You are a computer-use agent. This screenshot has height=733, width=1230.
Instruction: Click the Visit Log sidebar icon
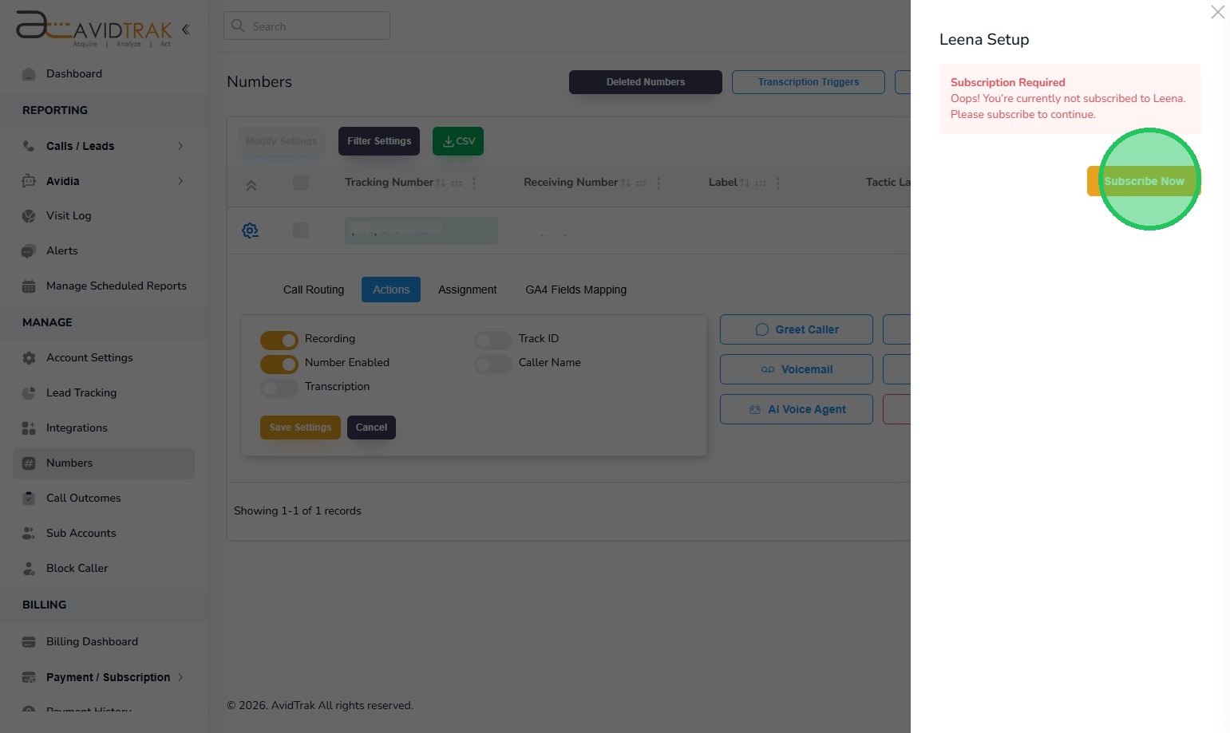tap(29, 216)
